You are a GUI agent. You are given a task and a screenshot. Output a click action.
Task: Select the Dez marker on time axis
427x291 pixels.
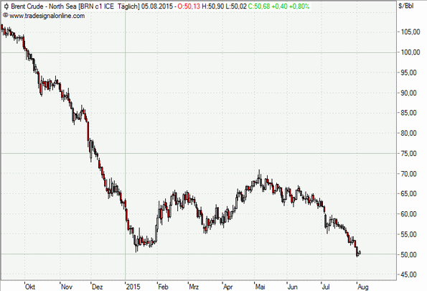[97, 287]
